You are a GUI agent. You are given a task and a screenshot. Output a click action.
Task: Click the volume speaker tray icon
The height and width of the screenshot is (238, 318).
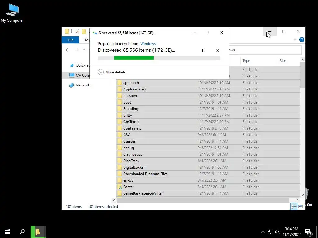278,232
